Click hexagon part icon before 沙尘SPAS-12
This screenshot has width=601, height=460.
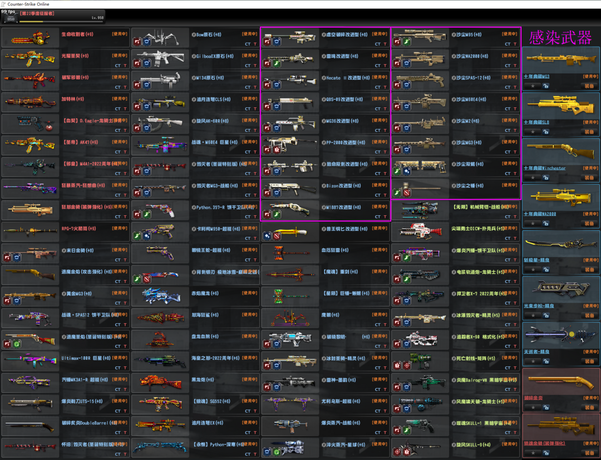pyautogui.click(x=454, y=78)
